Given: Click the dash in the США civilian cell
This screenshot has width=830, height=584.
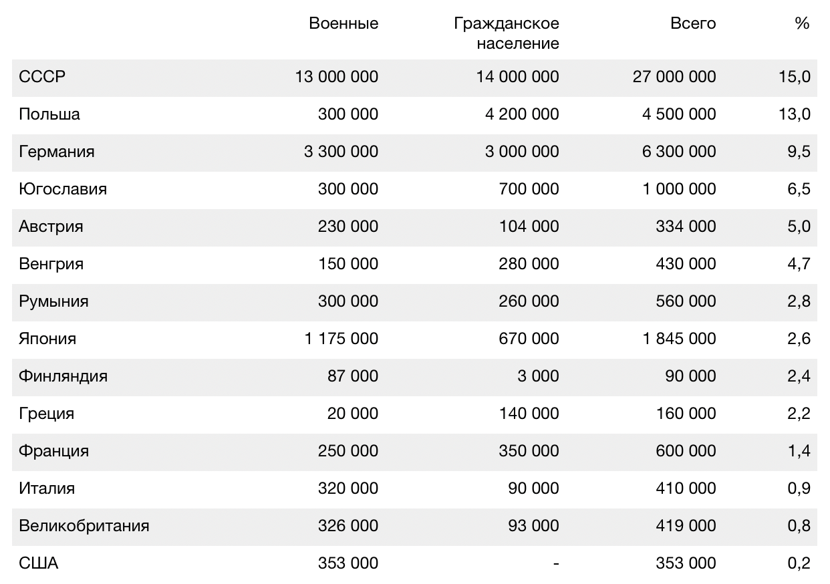Looking at the screenshot, I should pyautogui.click(x=556, y=563).
